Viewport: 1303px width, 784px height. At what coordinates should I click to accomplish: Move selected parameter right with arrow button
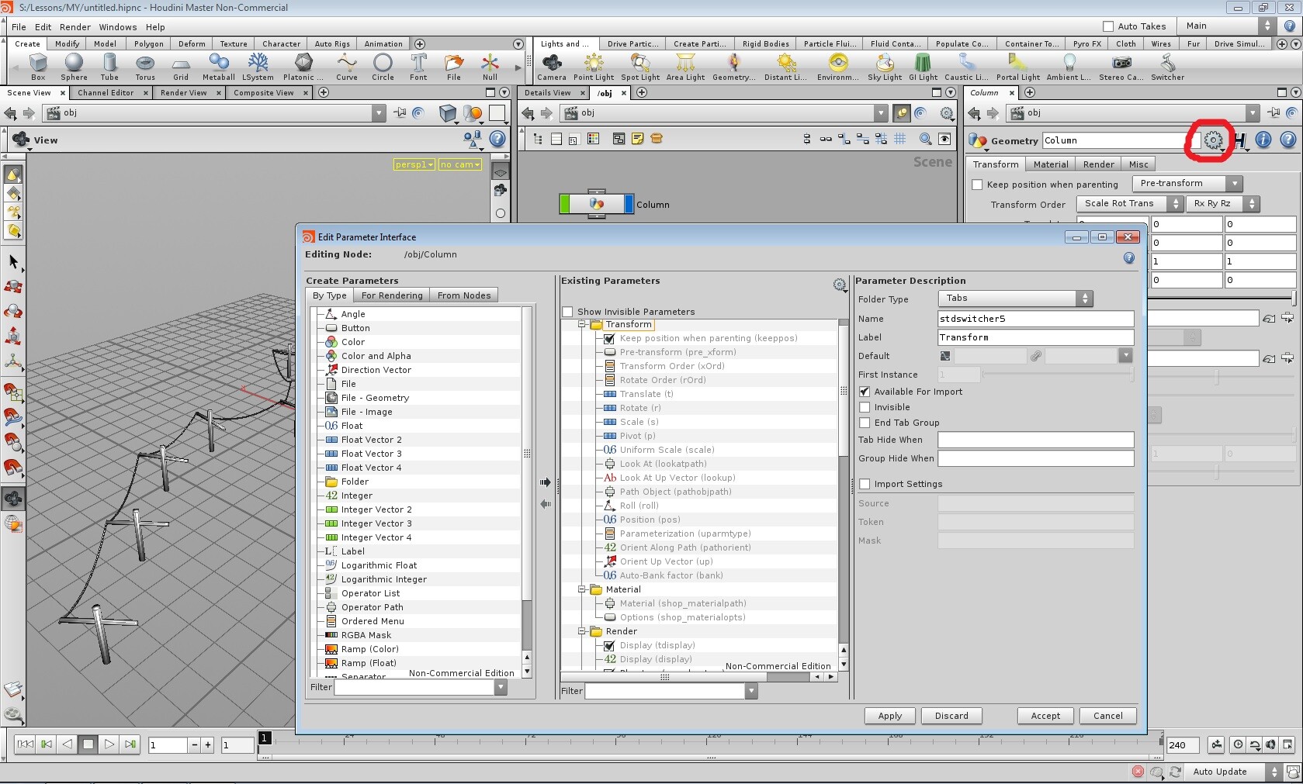coord(546,482)
